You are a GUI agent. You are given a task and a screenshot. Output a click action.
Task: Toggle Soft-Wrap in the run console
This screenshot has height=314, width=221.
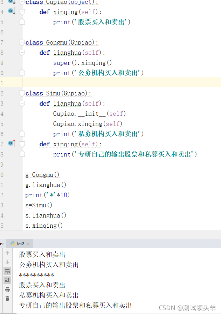point(7,271)
